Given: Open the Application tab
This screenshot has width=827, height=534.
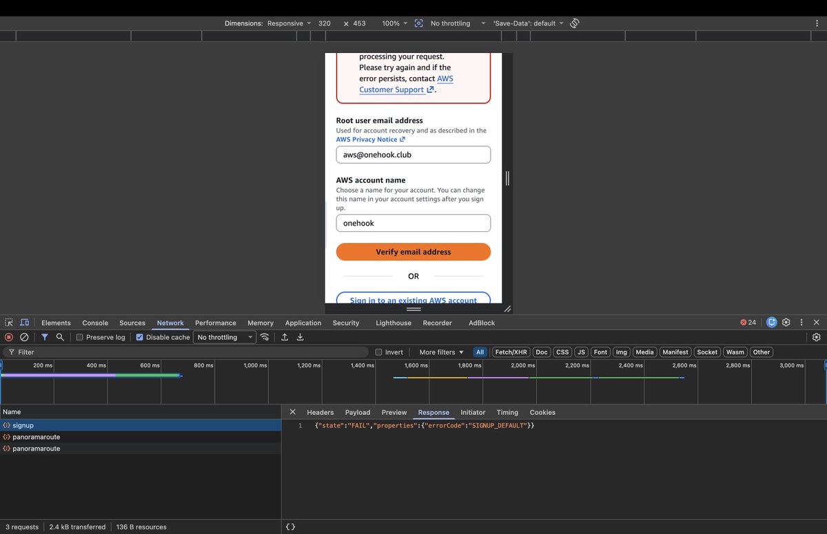Looking at the screenshot, I should point(303,323).
